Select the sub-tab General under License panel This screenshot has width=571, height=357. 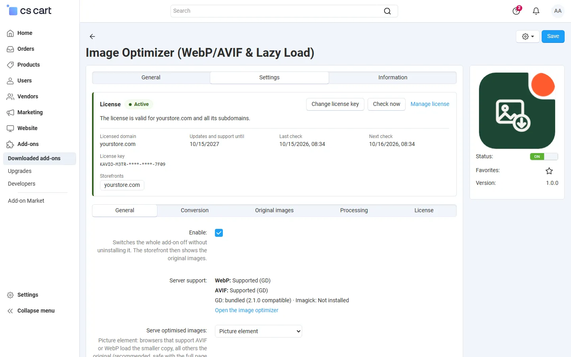[125, 211]
